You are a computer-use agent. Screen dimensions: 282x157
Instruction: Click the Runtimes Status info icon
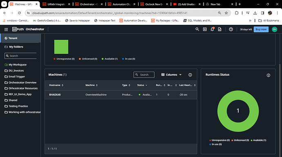click(269, 75)
